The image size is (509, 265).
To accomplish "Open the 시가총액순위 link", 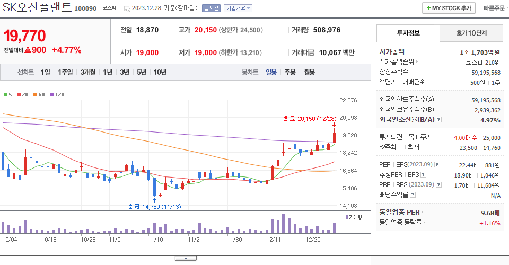I will (398, 61).
